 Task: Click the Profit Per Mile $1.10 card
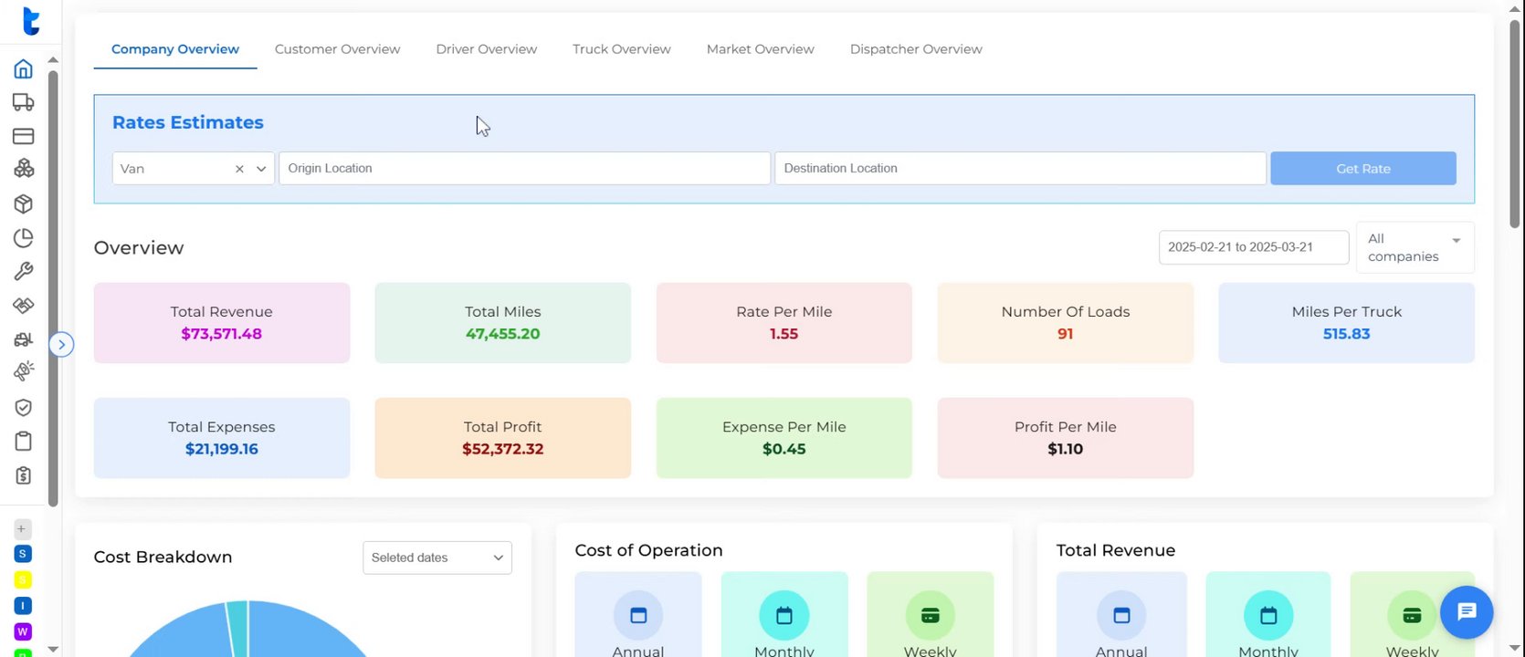pos(1066,438)
